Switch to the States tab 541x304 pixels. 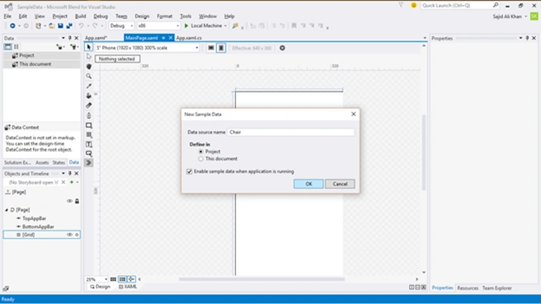(x=59, y=162)
